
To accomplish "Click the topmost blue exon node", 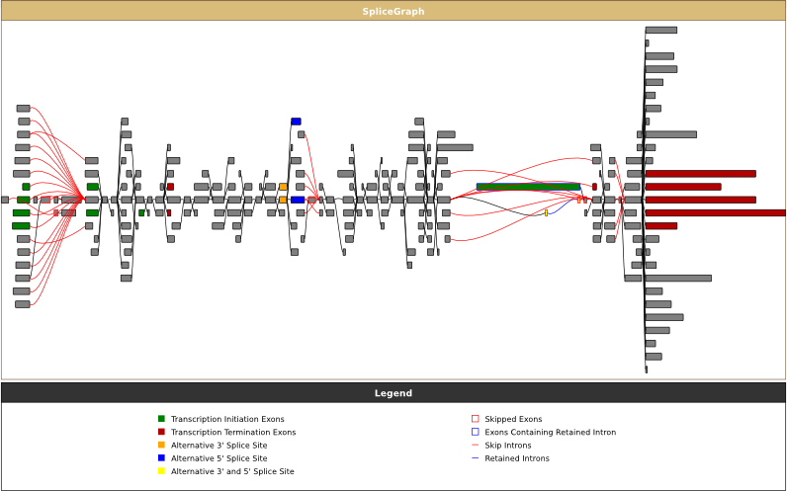I will click(296, 122).
